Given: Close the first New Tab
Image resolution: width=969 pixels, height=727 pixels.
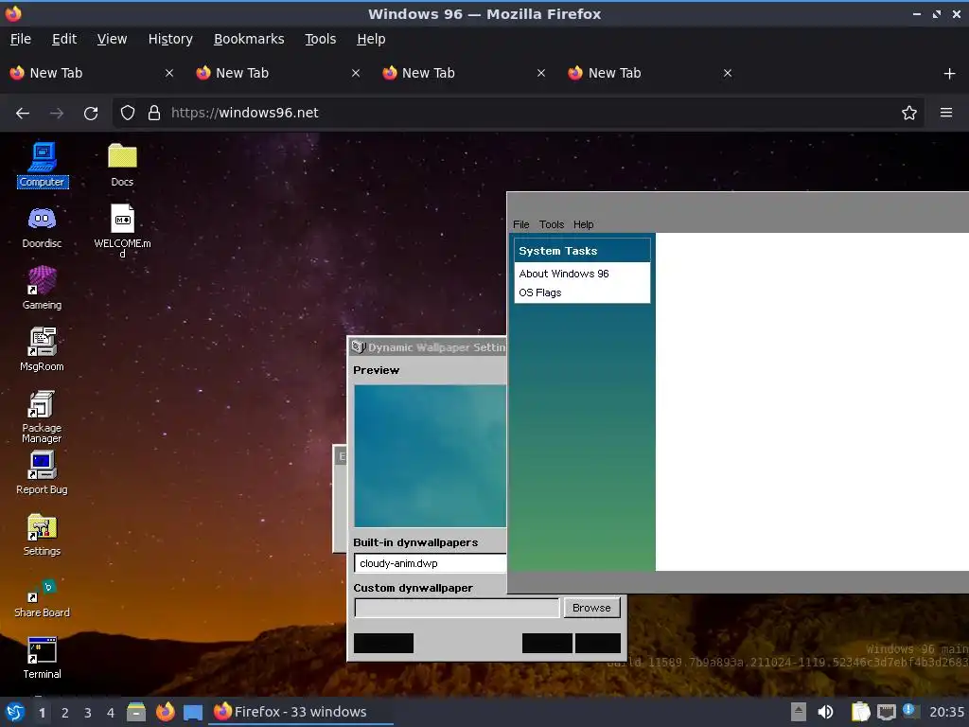Looking at the screenshot, I should coord(169,73).
